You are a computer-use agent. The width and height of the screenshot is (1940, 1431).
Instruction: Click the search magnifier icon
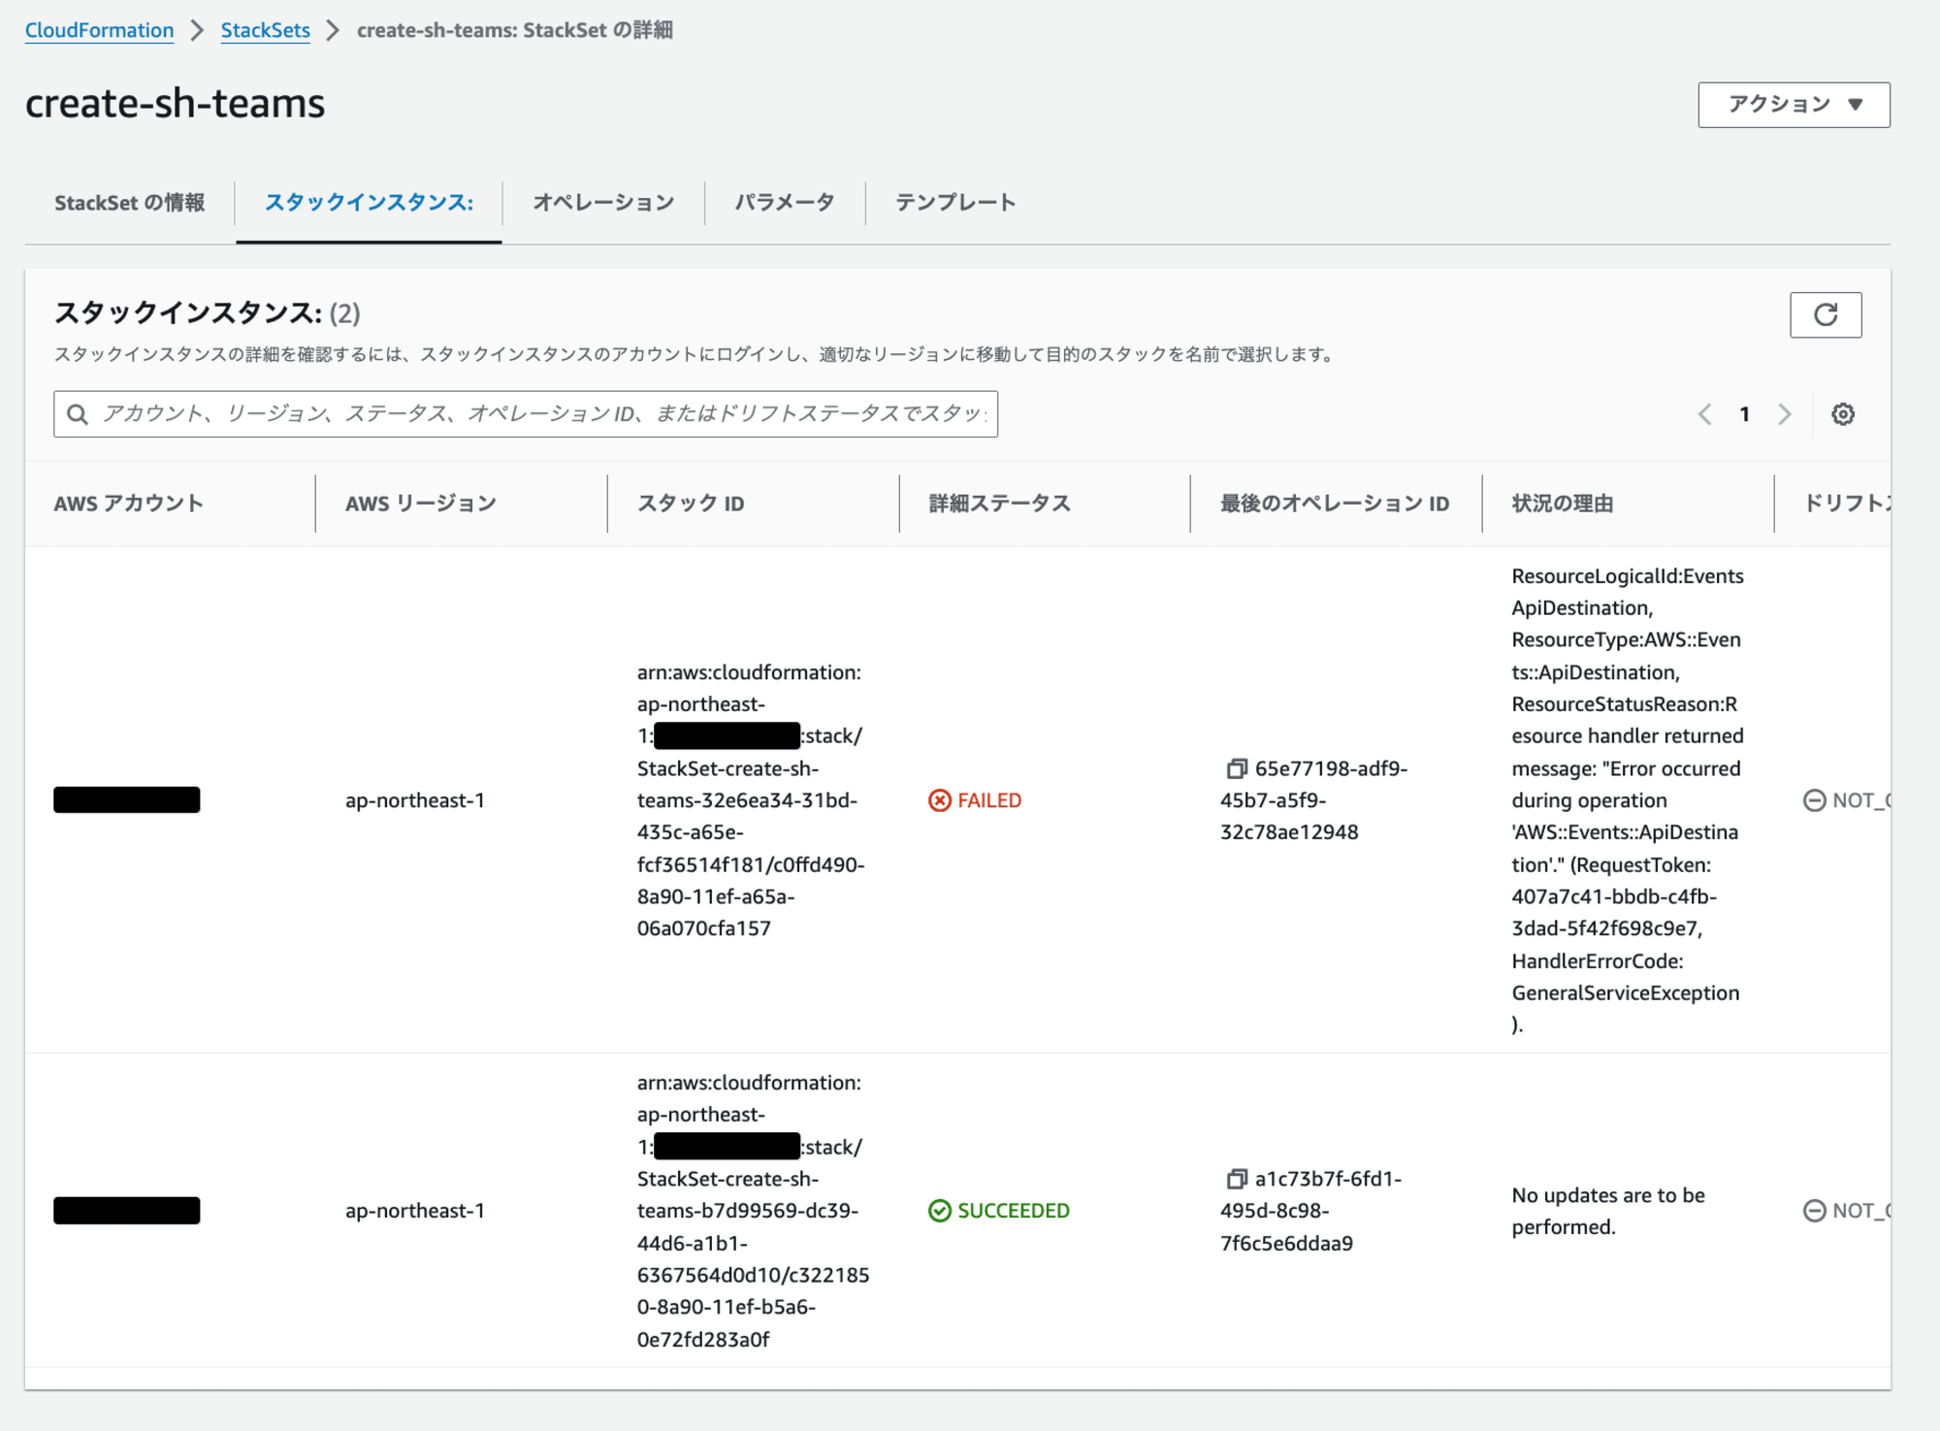click(x=78, y=414)
